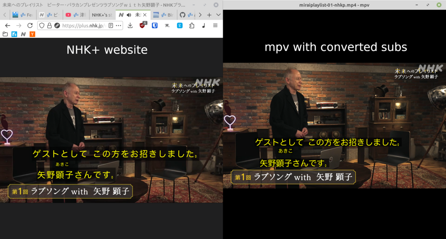446x239 pixels.
Task: Open the Firefox downloads panel
Action: (130, 25)
